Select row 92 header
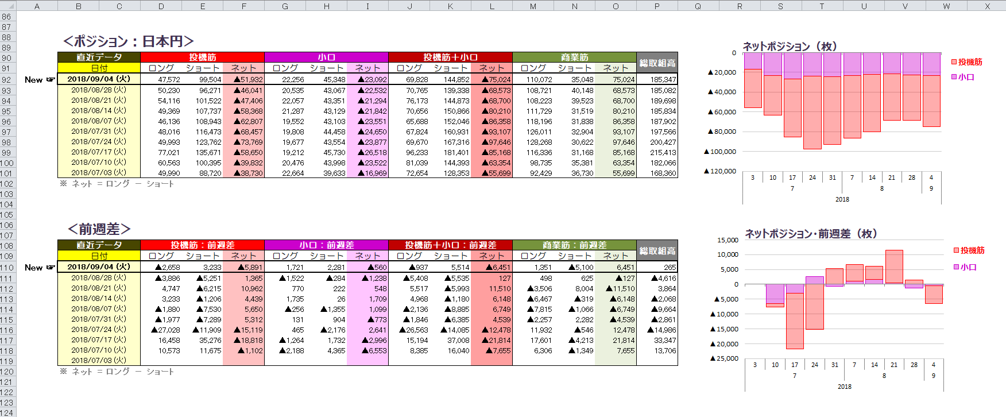Image resolution: width=1006 pixels, height=417 pixels. 7,80
